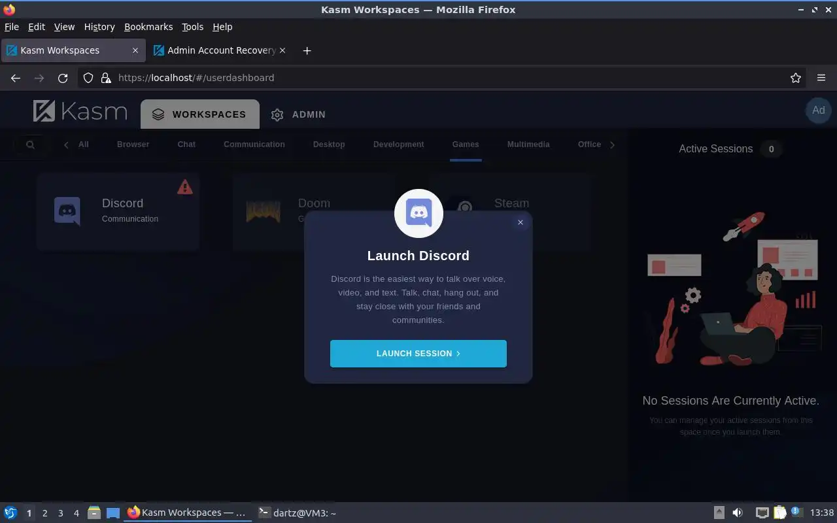Click the Discord workspace icon
837x523 pixels.
67,211
